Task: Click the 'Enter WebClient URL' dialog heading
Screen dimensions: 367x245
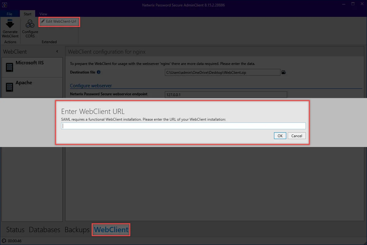Action: [93, 111]
